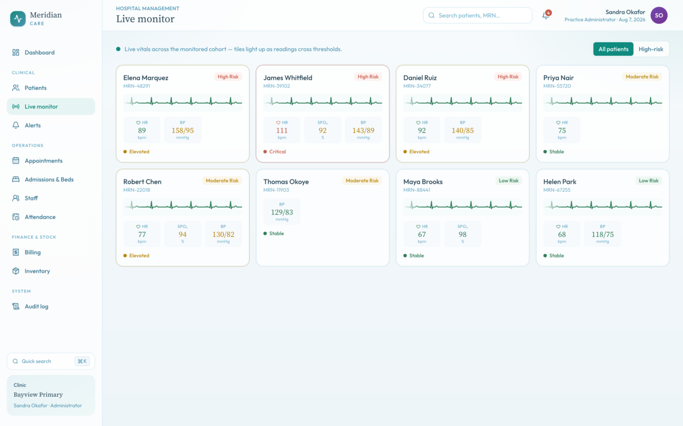Click the Audit log icon

click(15, 307)
